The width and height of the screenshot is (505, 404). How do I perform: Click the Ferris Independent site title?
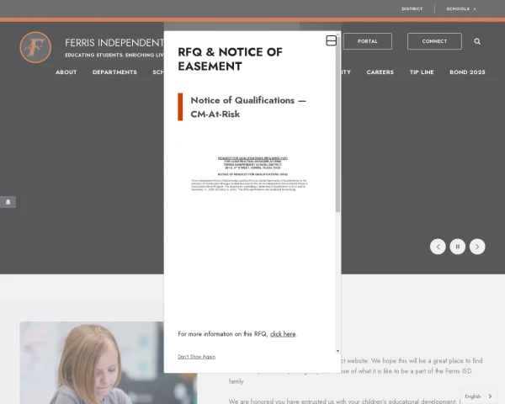pos(114,43)
